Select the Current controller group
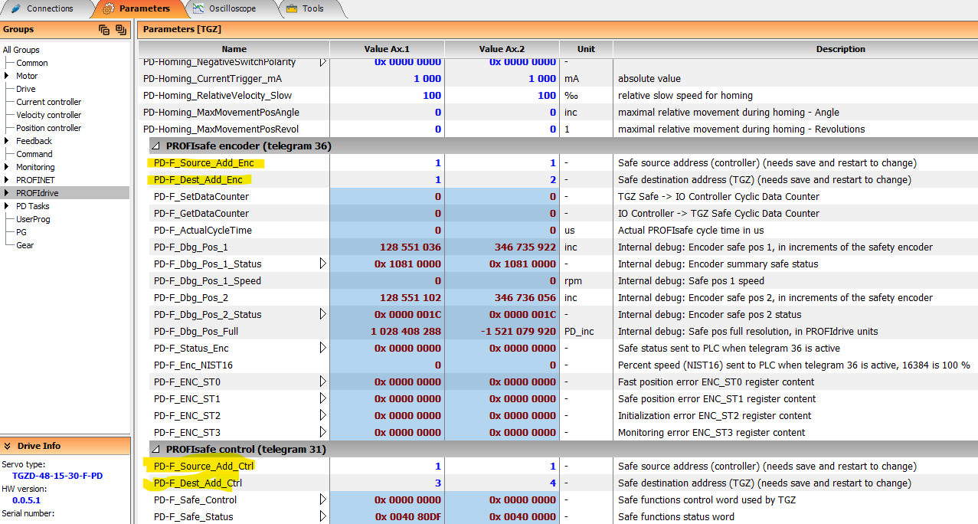The width and height of the screenshot is (978, 524). [x=48, y=102]
